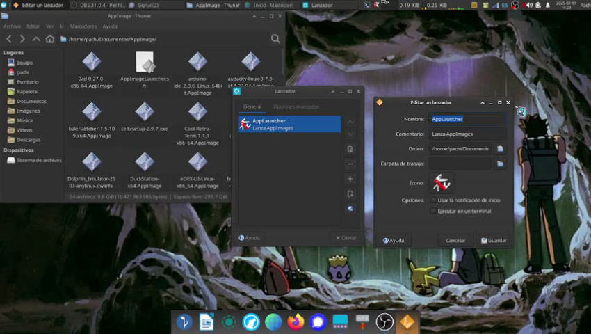The height and width of the screenshot is (334, 591).
Task: Move launcher item up in Lanzador
Action: click(350, 122)
